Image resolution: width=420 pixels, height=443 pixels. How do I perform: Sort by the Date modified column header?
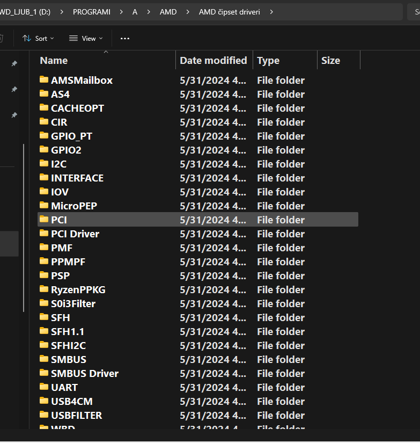(x=213, y=61)
